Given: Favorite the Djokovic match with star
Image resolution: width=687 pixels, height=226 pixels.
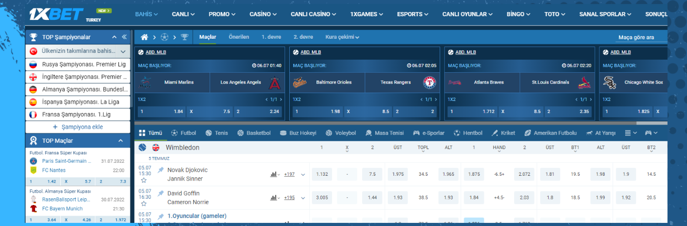Looking at the screenshot, I should click(144, 180).
